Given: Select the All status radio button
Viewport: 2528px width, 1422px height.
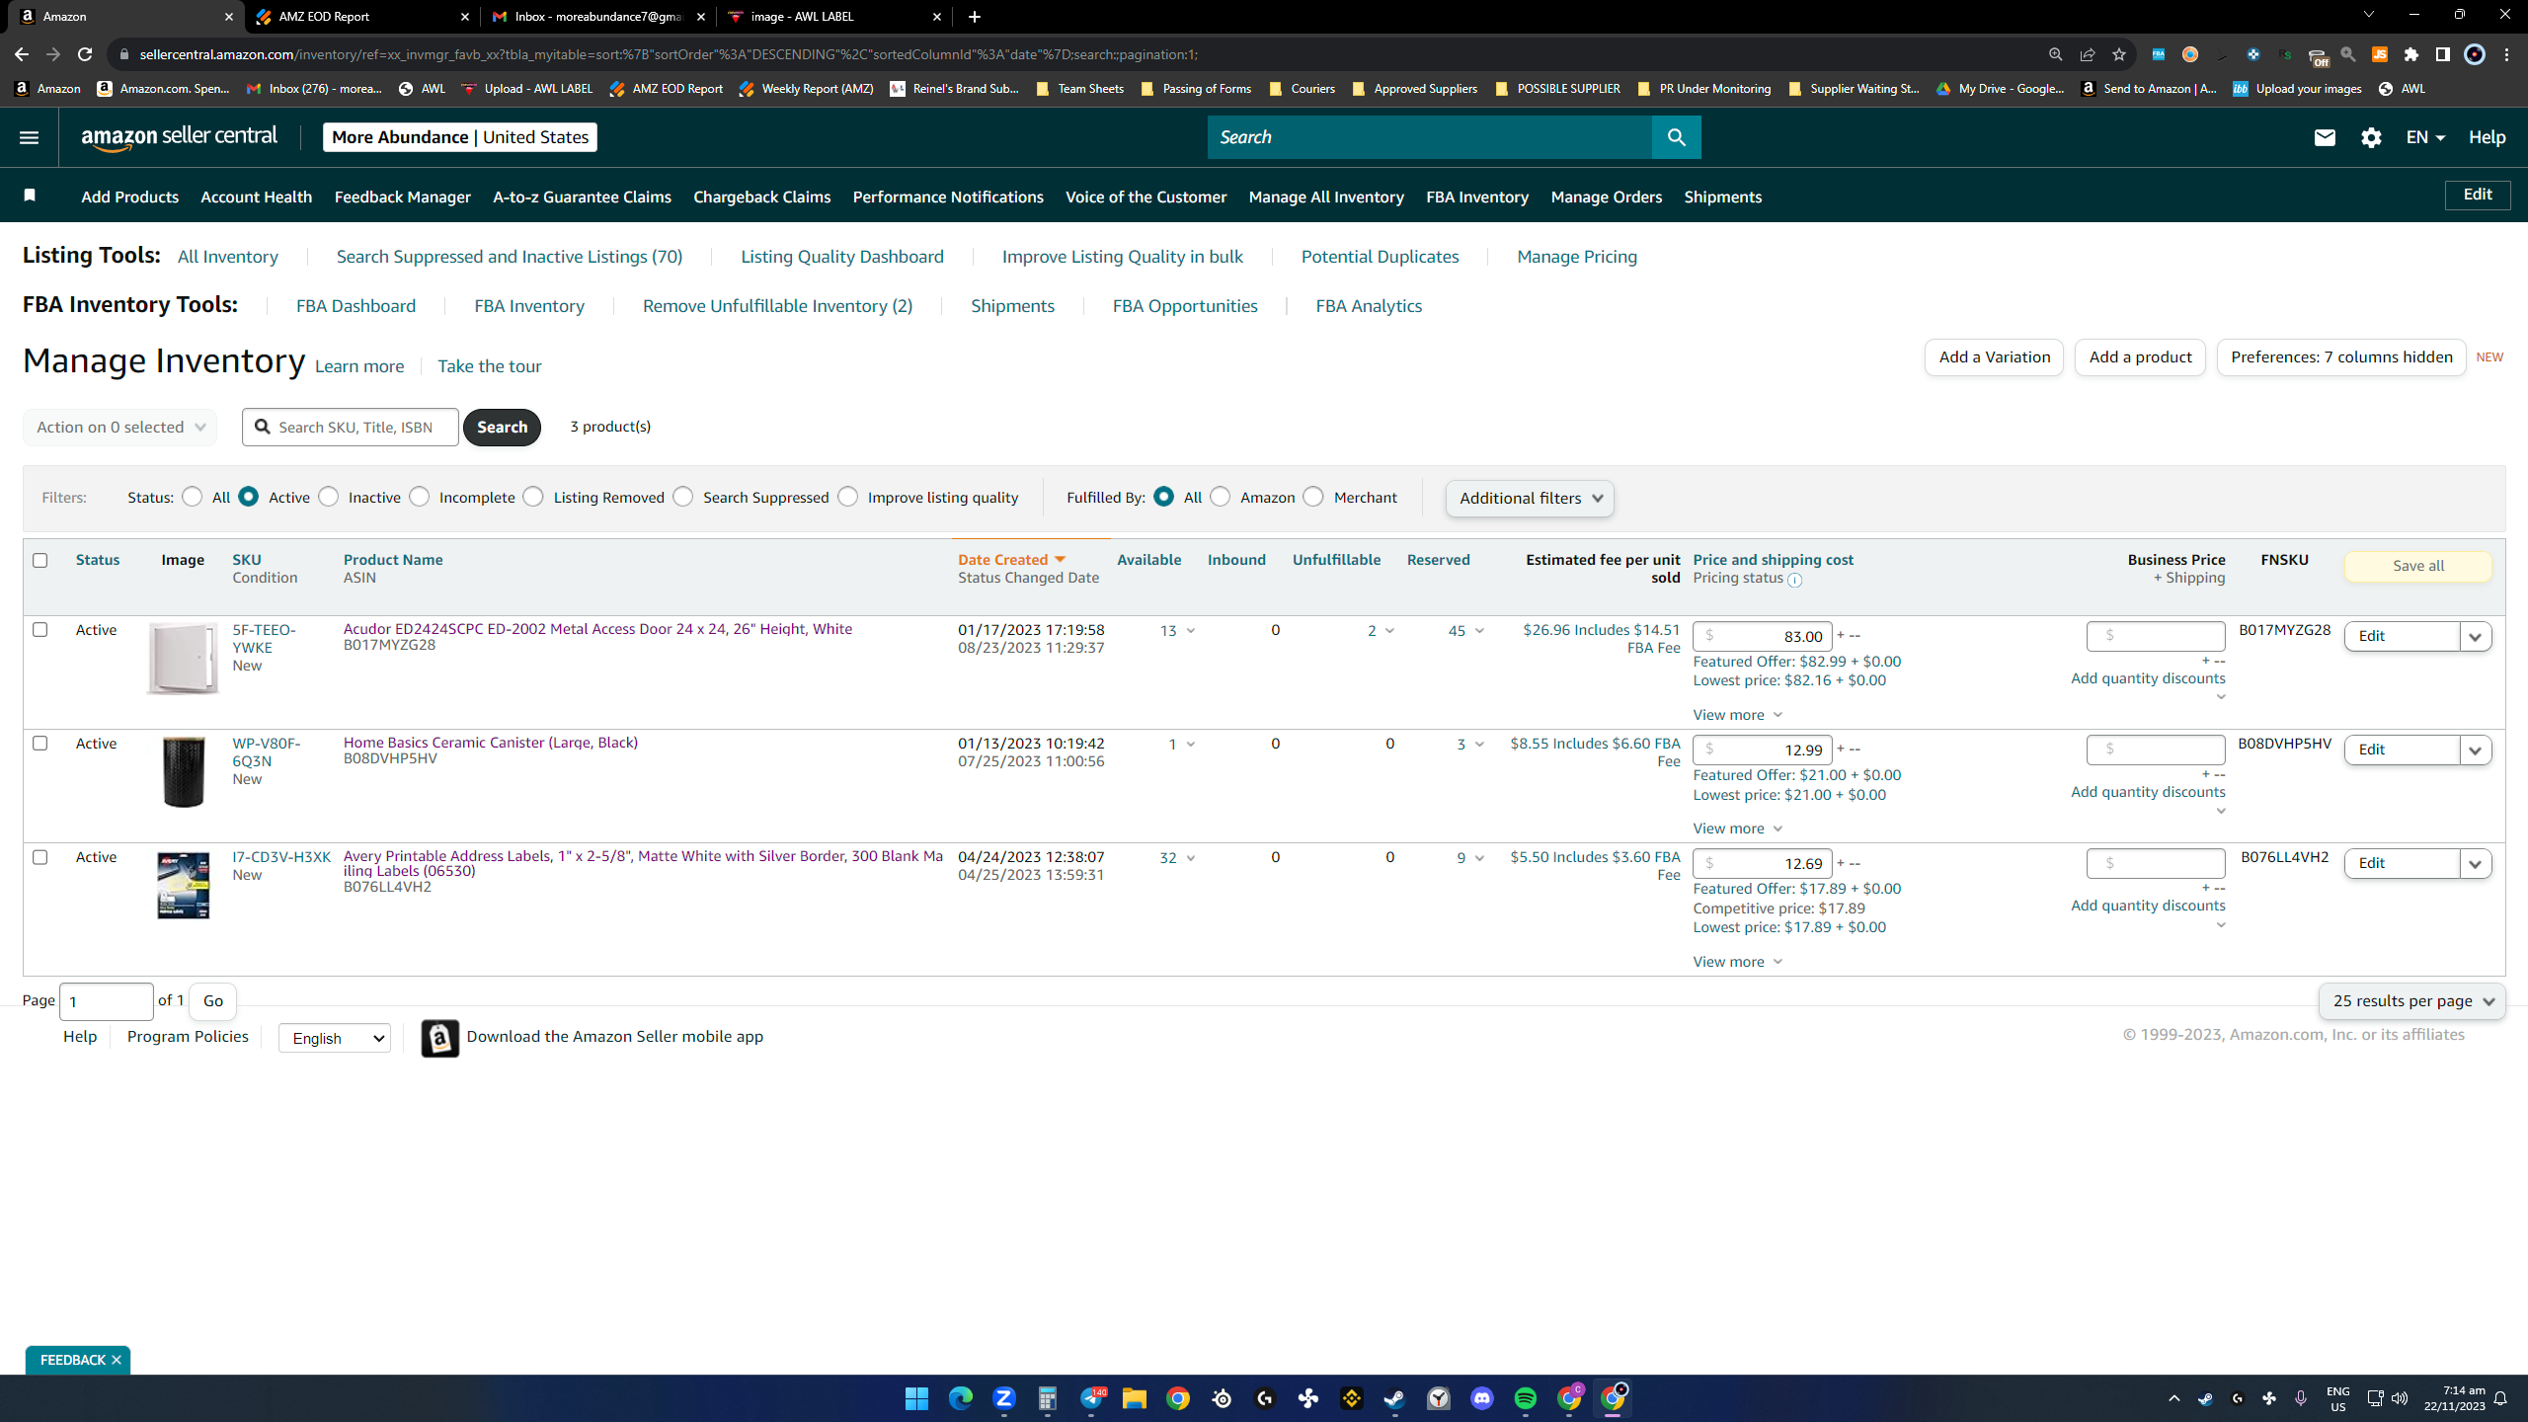Looking at the screenshot, I should click(x=193, y=497).
